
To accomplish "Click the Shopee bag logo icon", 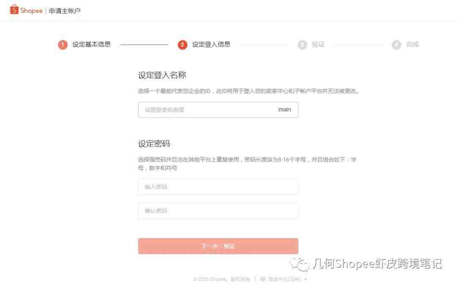I will (x=14, y=10).
